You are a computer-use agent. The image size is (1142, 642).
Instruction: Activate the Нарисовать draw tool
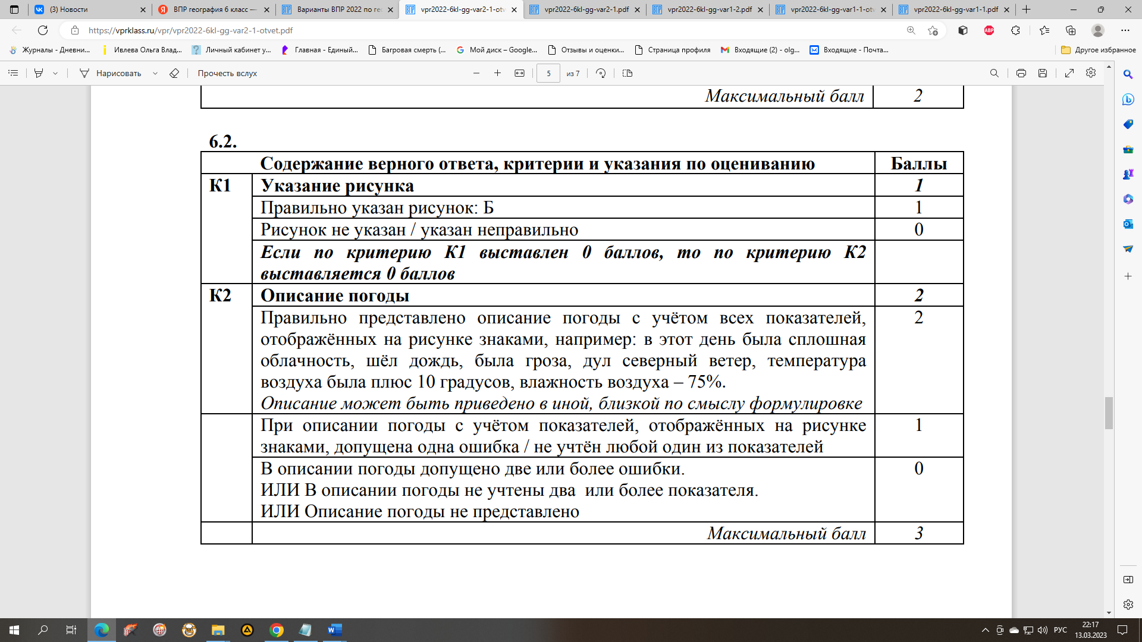pyautogui.click(x=111, y=73)
